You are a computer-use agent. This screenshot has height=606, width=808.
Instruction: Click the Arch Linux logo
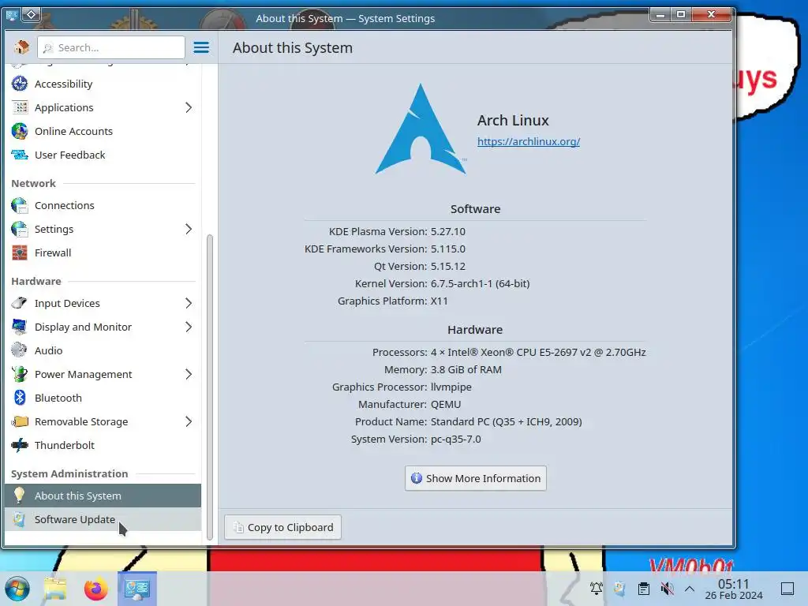click(421, 129)
